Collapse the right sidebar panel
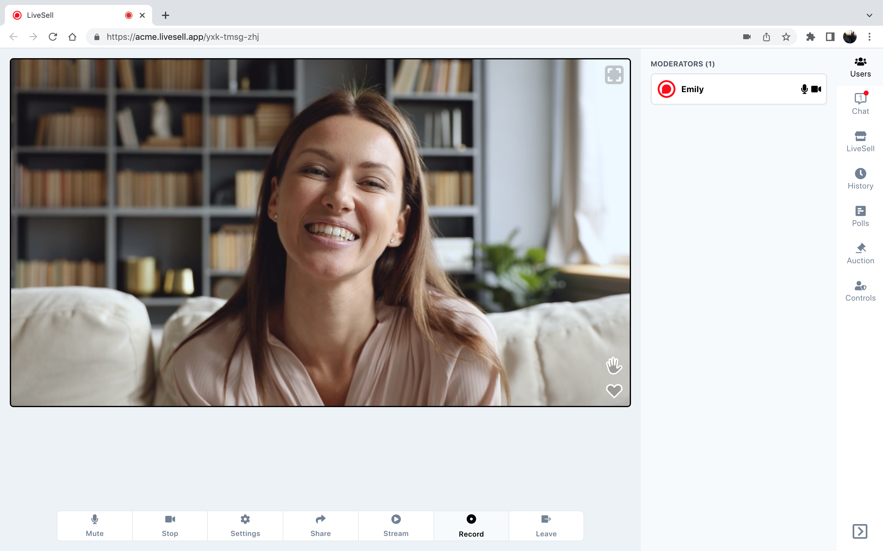Image resolution: width=883 pixels, height=551 pixels. point(860,531)
